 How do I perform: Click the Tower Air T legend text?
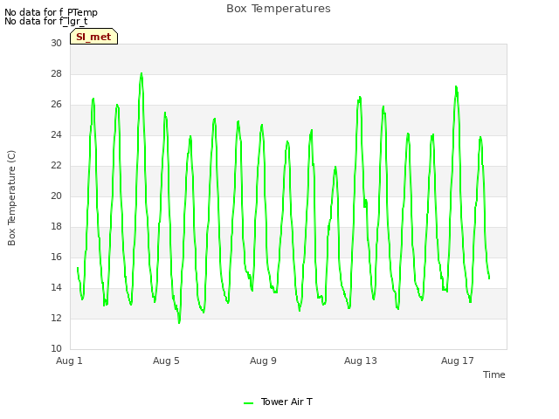286,402
